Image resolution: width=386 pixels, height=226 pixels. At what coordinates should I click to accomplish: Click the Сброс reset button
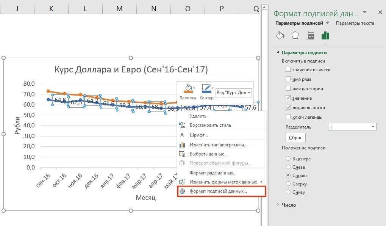tap(295, 137)
